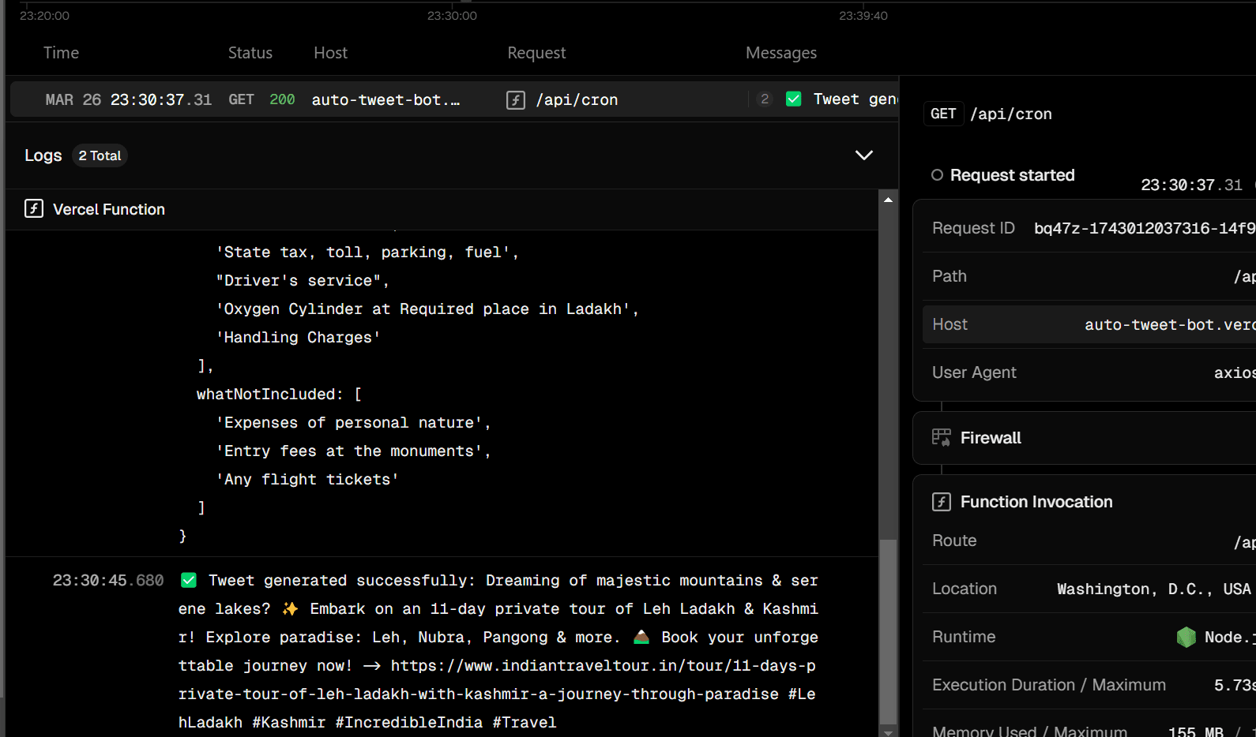Click the Request started timestamp 23:30:37.31

tap(1191, 185)
